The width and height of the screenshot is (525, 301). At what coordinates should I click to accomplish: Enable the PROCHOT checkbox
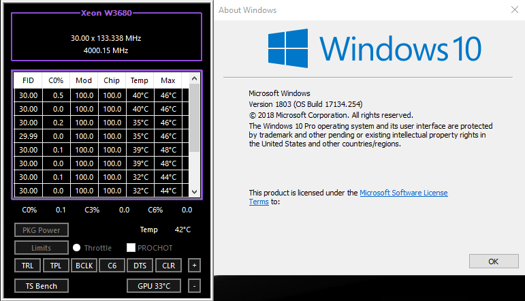[x=131, y=247]
